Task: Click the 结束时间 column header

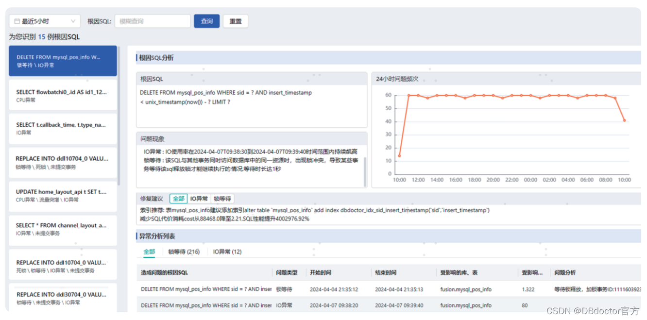Action: [x=386, y=273]
